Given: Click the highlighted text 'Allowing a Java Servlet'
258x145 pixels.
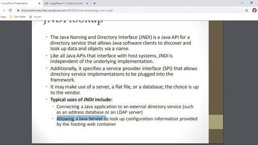Looking at the screenshot, I should [x=79, y=119].
